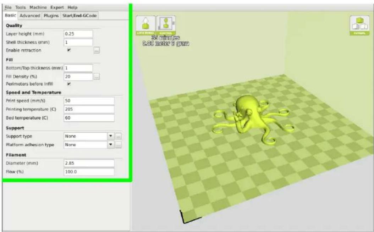Click the 'Diameter (mm)' label

click(x=22, y=163)
